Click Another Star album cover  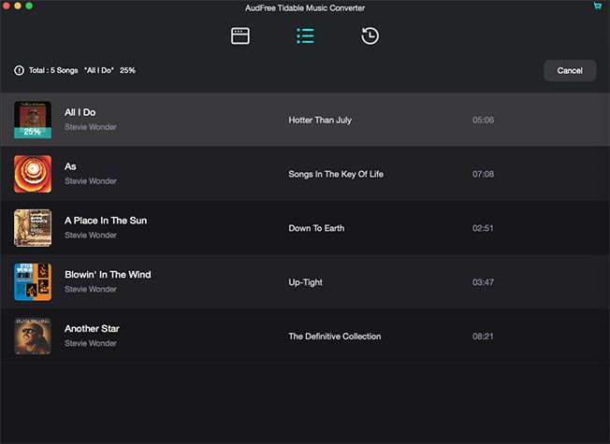[33, 336]
